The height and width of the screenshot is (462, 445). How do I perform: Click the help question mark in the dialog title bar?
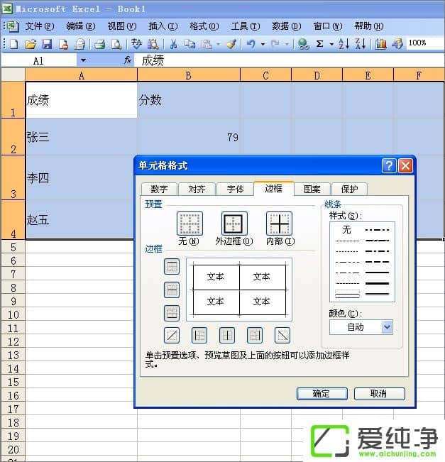click(x=389, y=165)
